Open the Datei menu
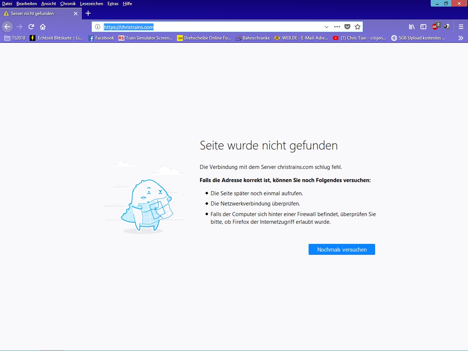Screen dimensions: 468x351 point(7,4)
